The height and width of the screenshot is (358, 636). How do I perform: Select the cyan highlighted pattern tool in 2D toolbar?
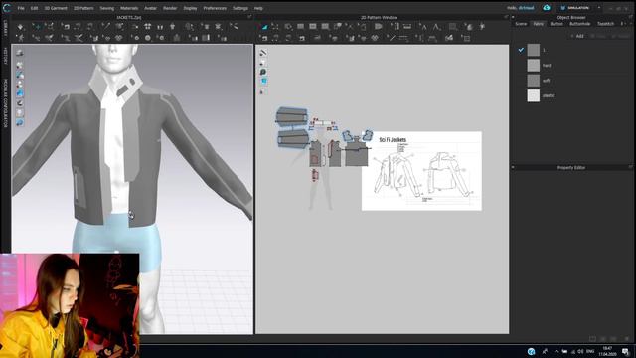264,27
